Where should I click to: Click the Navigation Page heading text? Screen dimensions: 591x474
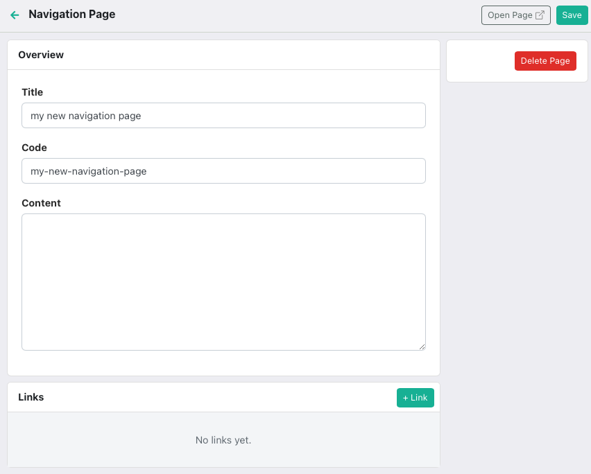[x=72, y=15]
